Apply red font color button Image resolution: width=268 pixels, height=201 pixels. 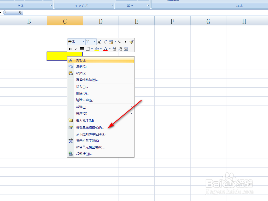click(x=105, y=49)
